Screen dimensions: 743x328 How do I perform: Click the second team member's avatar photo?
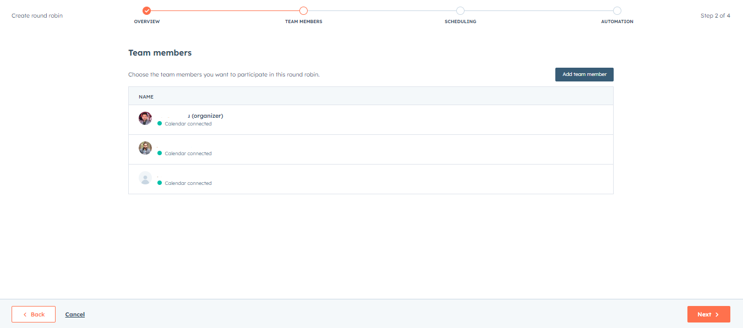tap(145, 148)
